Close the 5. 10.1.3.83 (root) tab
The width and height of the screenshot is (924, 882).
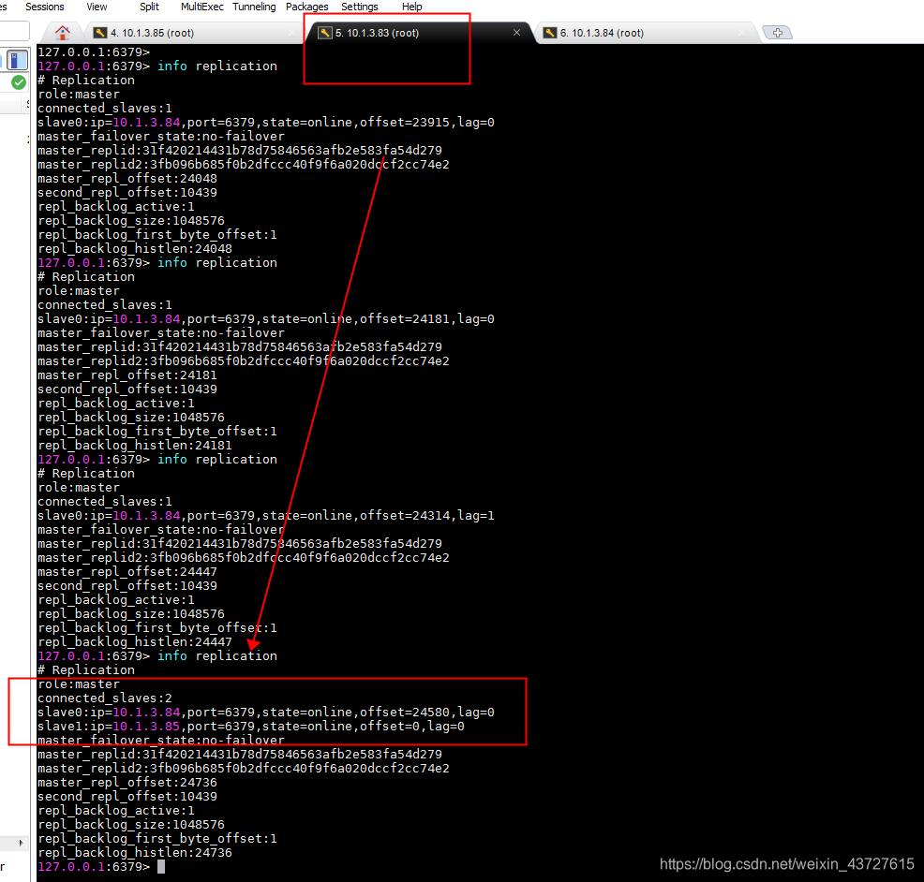pyautogui.click(x=516, y=33)
